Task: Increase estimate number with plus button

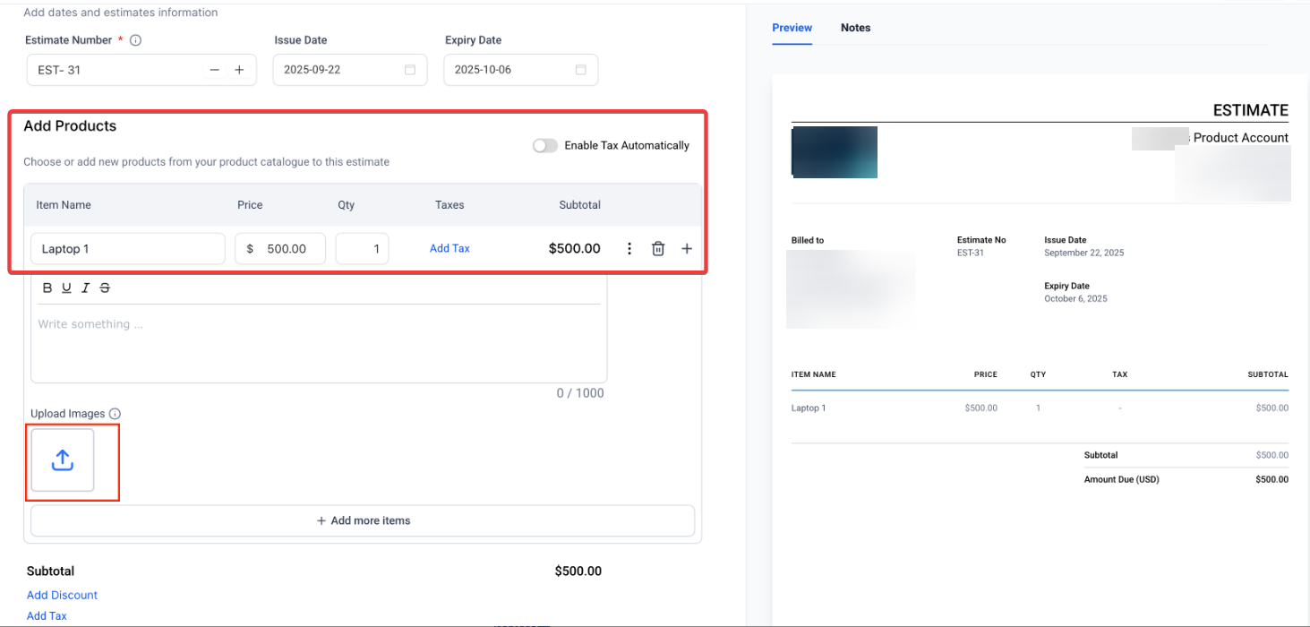Action: (x=239, y=70)
